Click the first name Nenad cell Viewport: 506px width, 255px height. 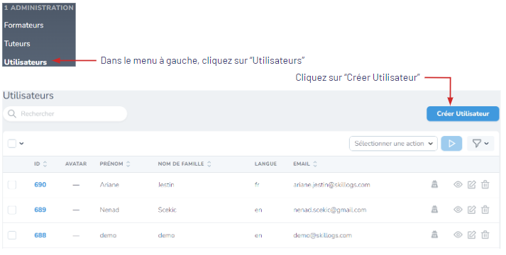point(109,210)
